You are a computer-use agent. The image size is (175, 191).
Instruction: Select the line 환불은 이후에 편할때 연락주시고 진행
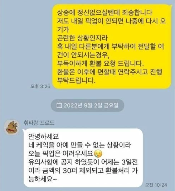coord(110,72)
